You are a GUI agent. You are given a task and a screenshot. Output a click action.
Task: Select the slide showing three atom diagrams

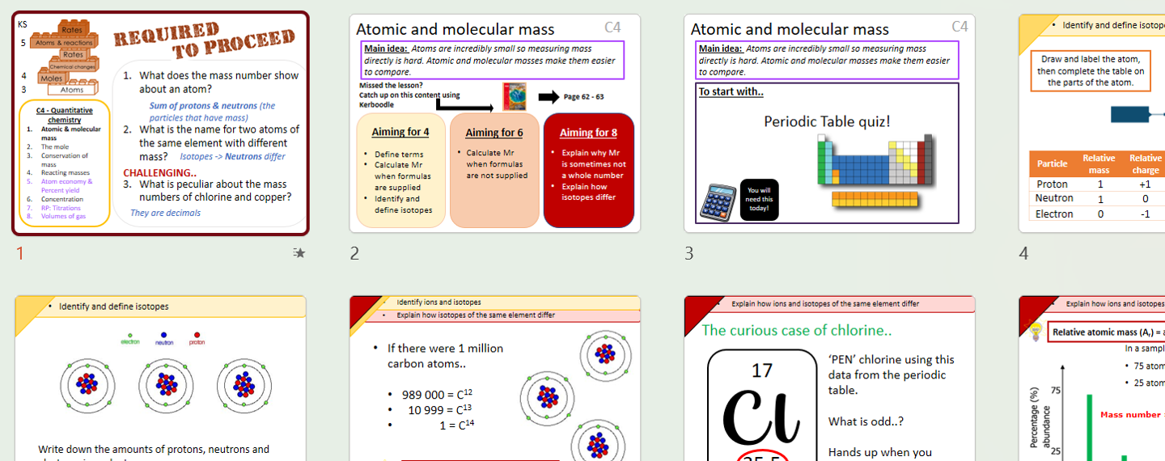coord(161,379)
